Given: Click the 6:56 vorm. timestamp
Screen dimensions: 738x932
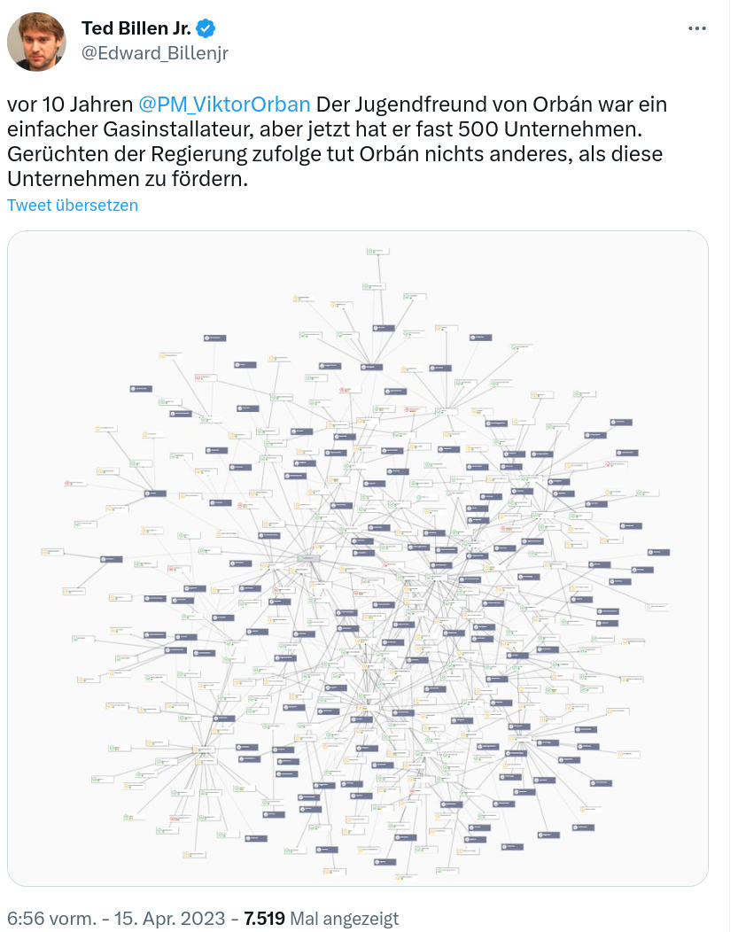Looking at the screenshot, I should click(53, 919).
